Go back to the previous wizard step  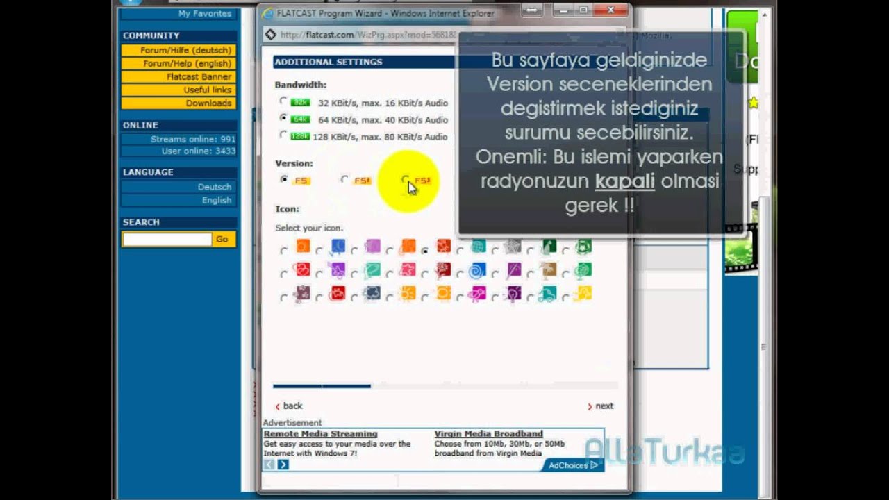[x=289, y=406]
